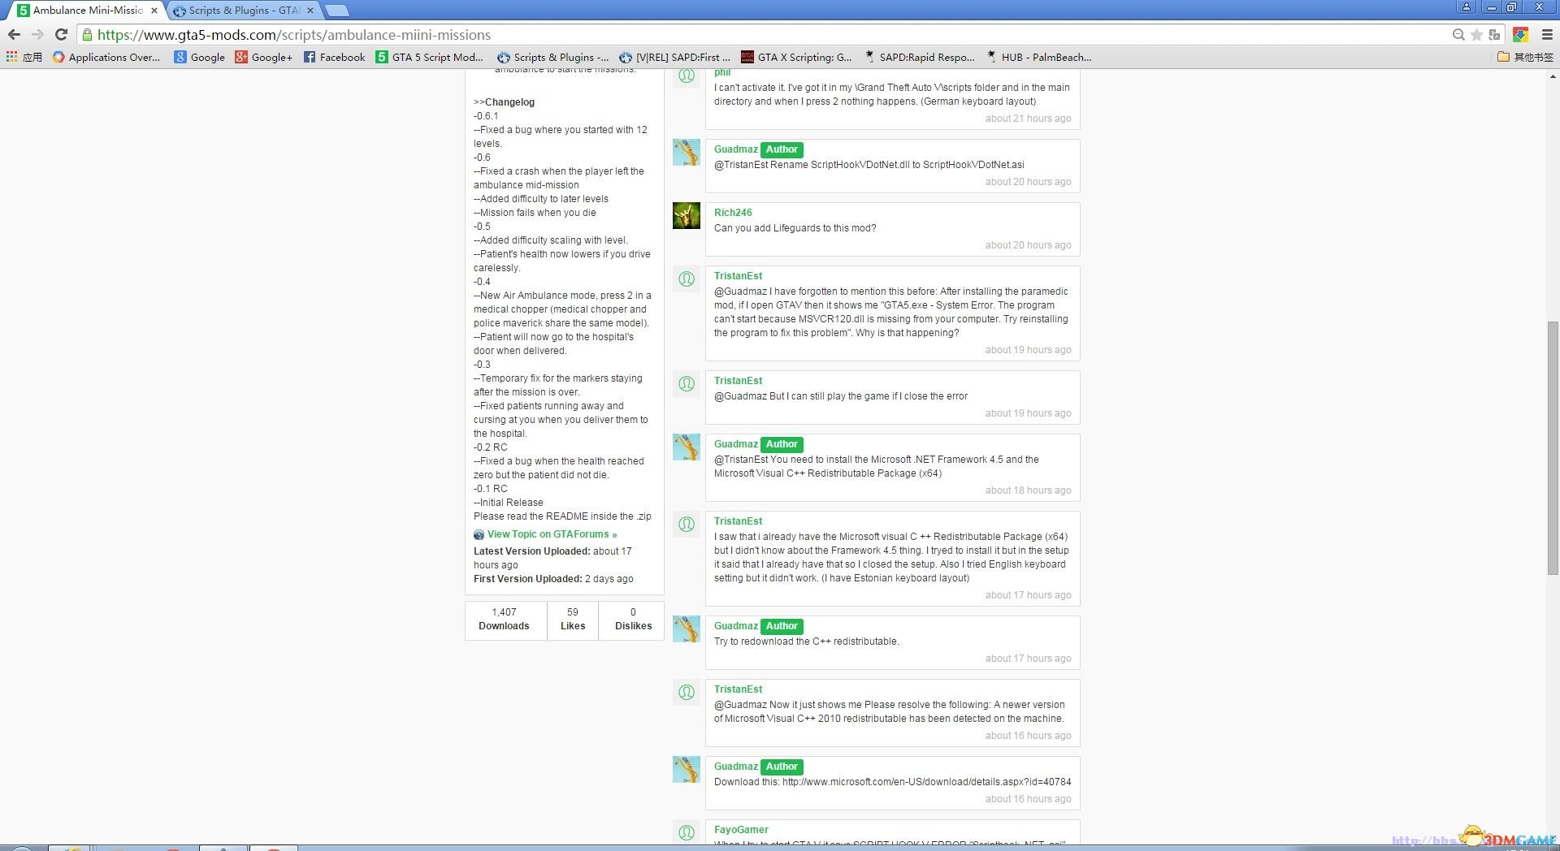Viewport: 1560px width, 851px height.
Task: Click the vertical page scrollbar thumb
Action: pos(1553,447)
